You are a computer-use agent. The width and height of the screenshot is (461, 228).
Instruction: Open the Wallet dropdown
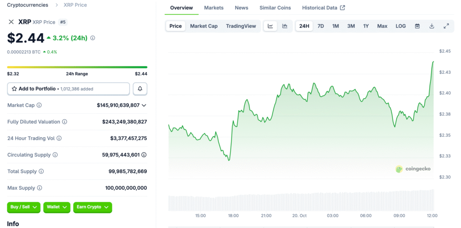click(x=57, y=207)
